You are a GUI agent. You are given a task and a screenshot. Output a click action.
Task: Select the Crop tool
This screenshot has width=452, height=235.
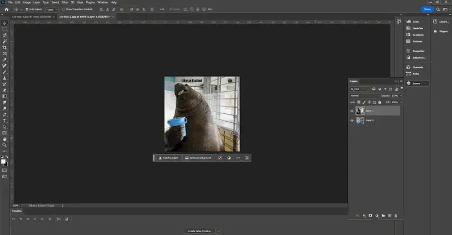5,47
